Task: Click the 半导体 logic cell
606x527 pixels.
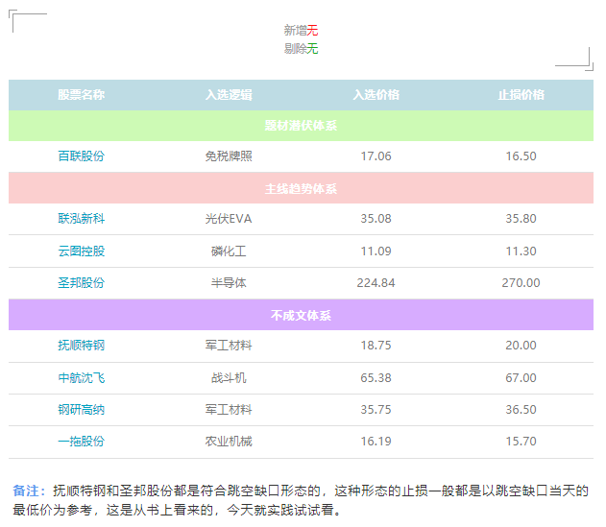Action: pyautogui.click(x=229, y=283)
